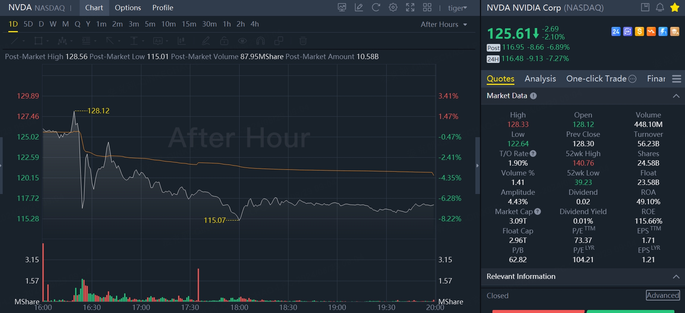The image size is (685, 313).
Task: Expand wave pattern tool options arrow
Action: pos(71,41)
